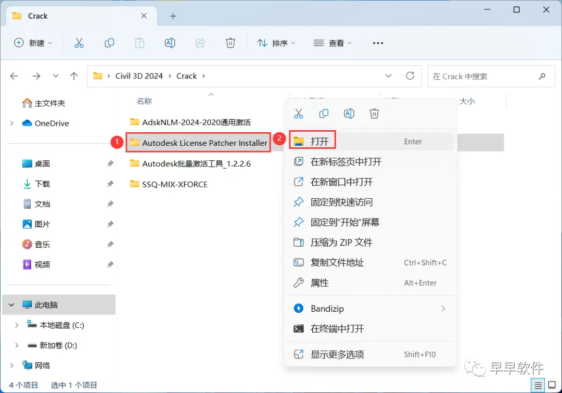Open the 排序 sort dropdown
Viewport: 562px width, 393px height.
[x=276, y=43]
